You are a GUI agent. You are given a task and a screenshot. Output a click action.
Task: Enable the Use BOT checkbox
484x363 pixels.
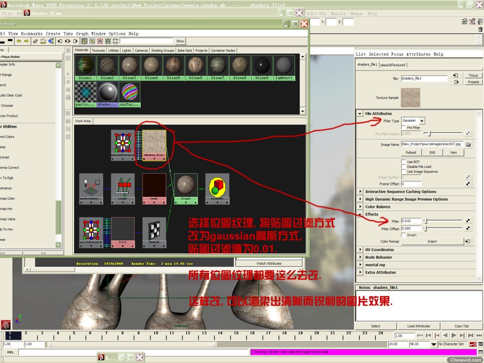403,162
